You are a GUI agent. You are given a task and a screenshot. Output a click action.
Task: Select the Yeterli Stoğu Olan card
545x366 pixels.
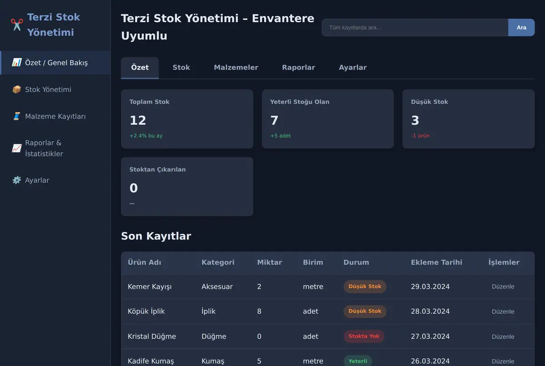(328, 119)
